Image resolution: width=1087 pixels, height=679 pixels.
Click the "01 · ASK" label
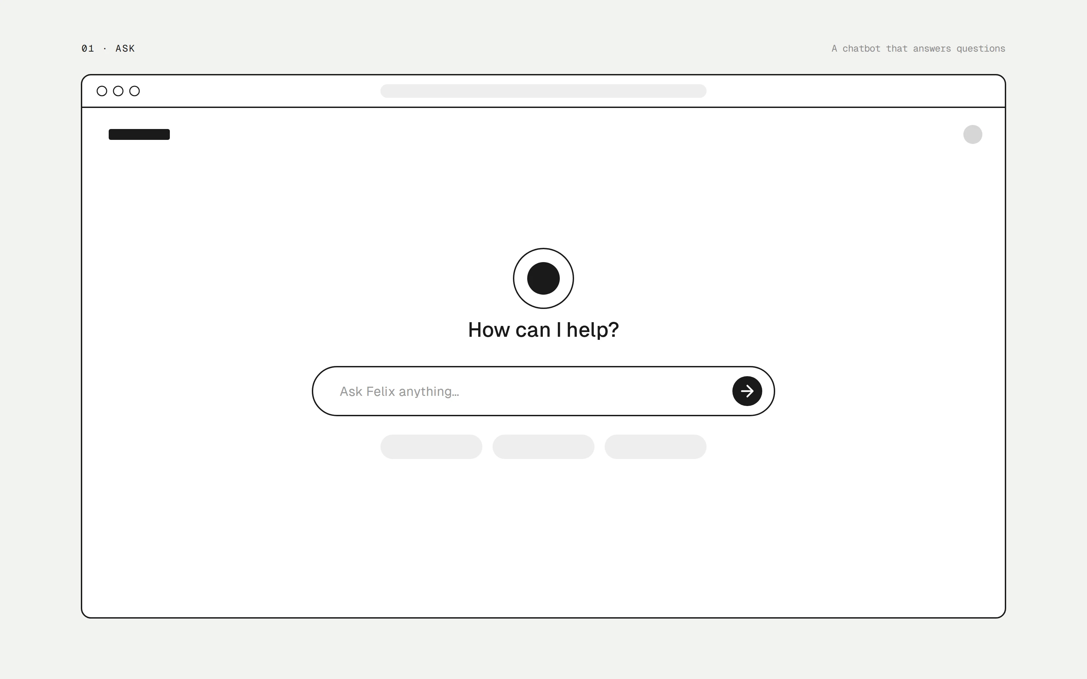108,49
